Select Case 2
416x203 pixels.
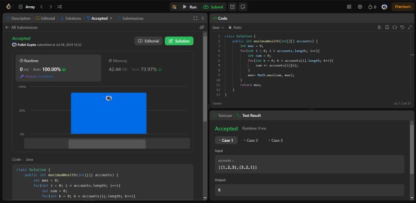click(x=251, y=141)
